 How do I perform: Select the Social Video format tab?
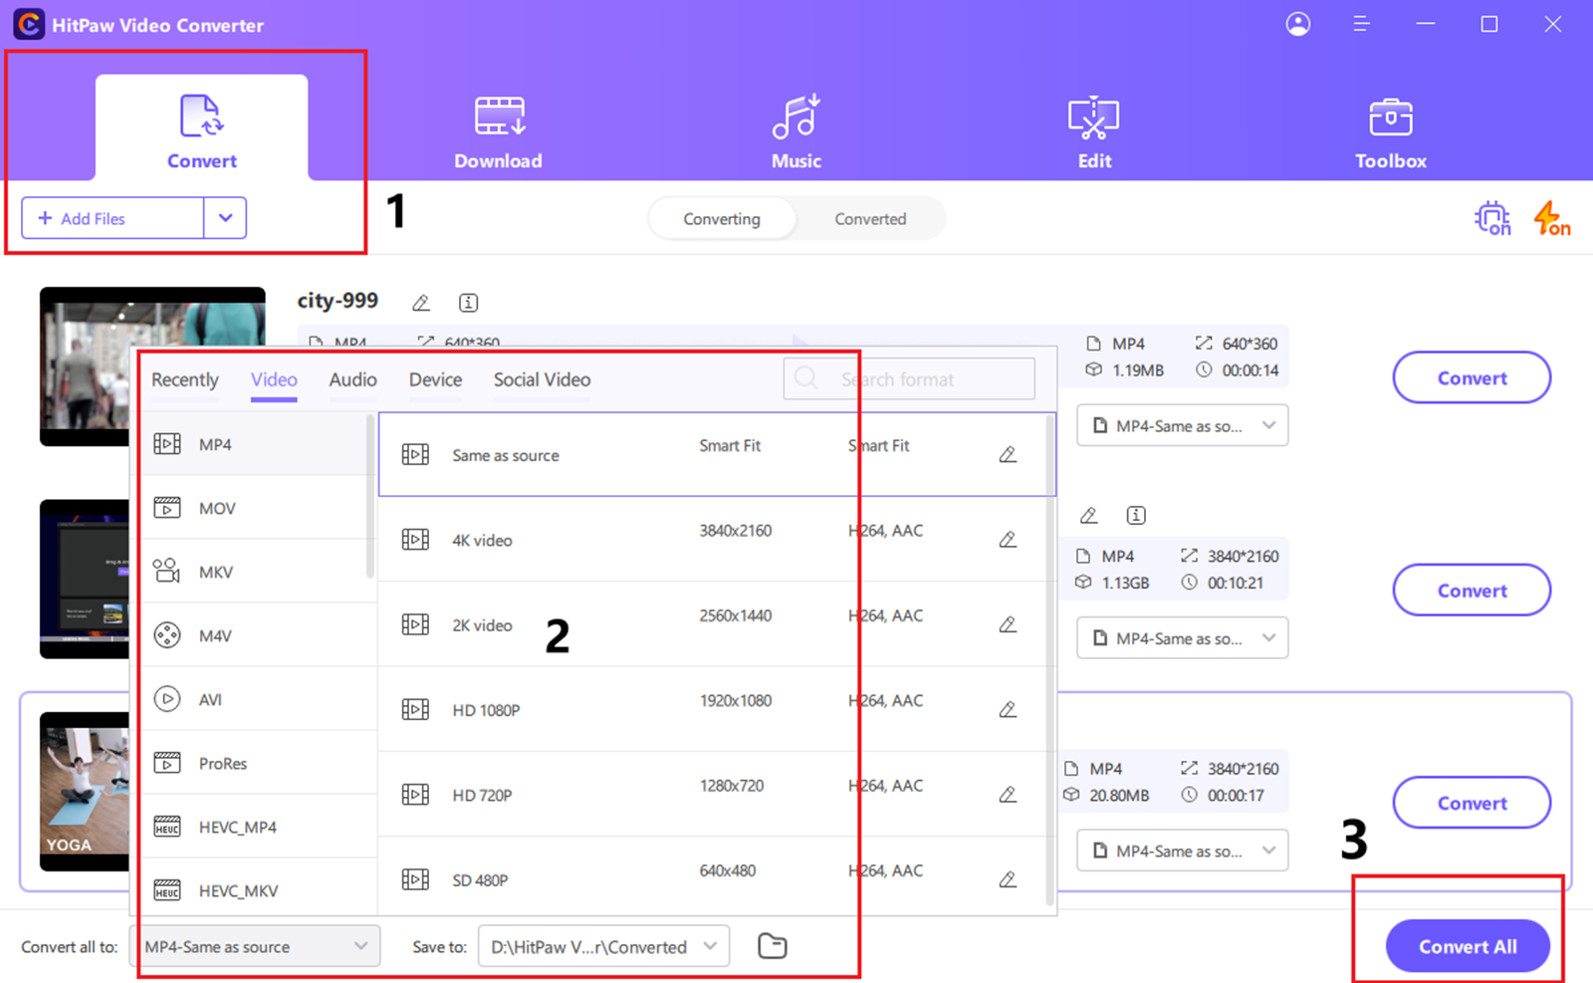click(x=542, y=379)
